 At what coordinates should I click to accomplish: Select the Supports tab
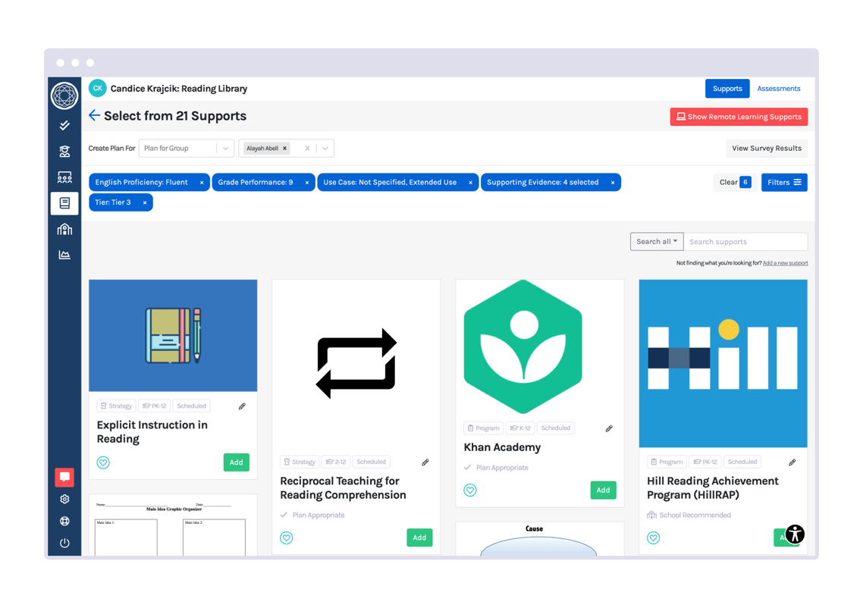coord(727,88)
